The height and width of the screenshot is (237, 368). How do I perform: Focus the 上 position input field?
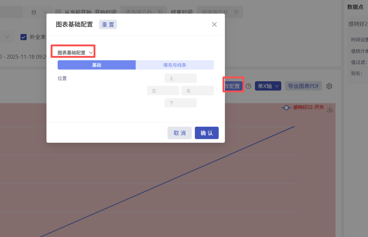[181, 78]
